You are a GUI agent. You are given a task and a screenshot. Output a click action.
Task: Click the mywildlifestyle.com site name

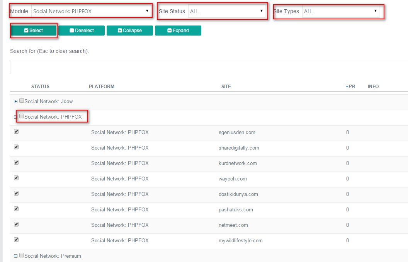pyautogui.click(x=241, y=241)
